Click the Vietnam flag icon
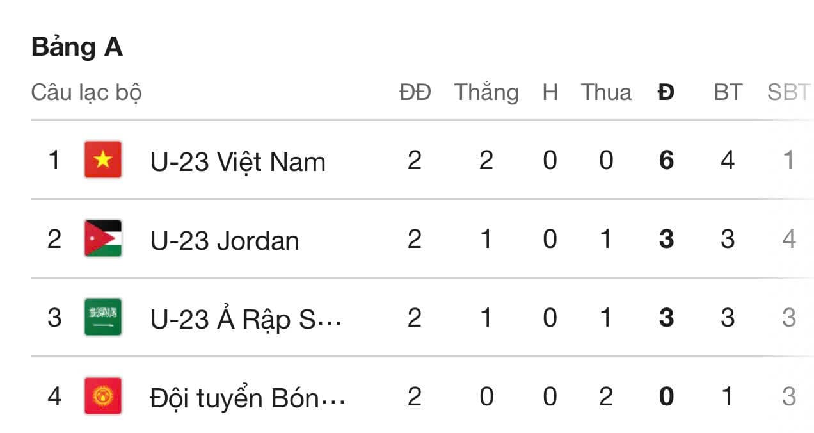Screen dimensions: 814x433 point(103,159)
